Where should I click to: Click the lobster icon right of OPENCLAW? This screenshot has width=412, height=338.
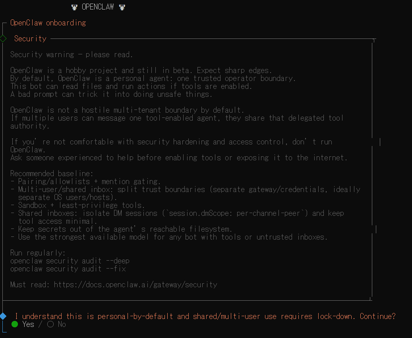[x=122, y=7]
